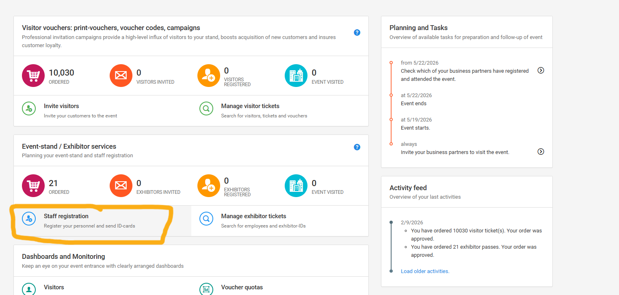Click the Visitors dashboard icon
This screenshot has height=295, width=619.
(29, 289)
